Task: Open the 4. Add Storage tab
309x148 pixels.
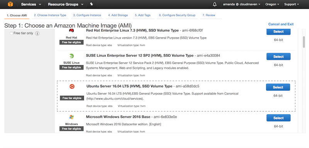Action: pyautogui.click(x=118, y=15)
